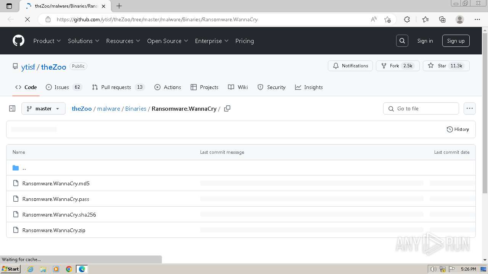This screenshot has width=488, height=274.
Task: Go to theZoo root in breadcrumb
Action: [82, 108]
